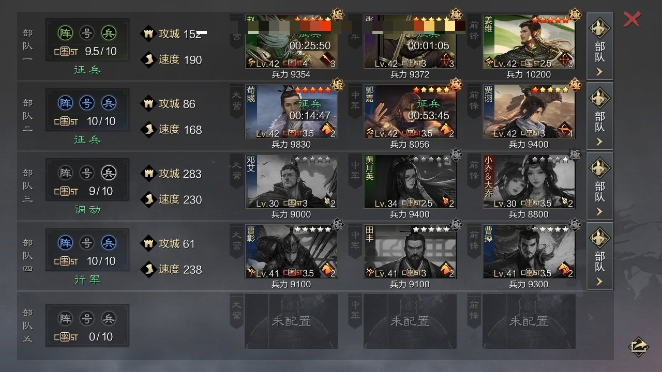662x372 pixels.
Task: Click the 未配置 大营 slot in 部队五
Action: click(x=291, y=321)
